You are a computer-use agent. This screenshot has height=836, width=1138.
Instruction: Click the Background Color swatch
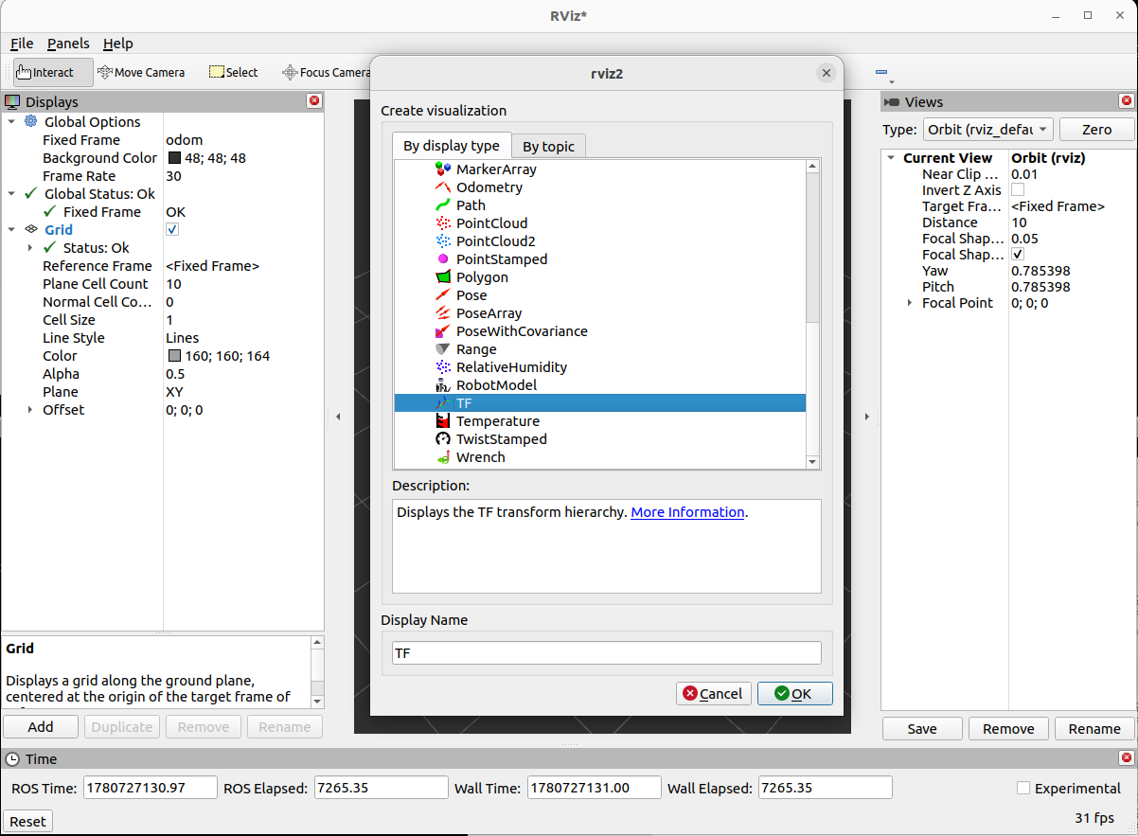pos(175,158)
